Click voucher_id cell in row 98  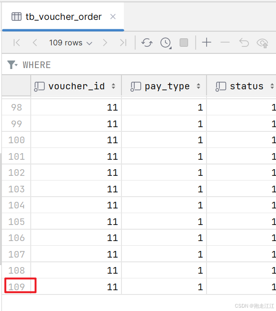point(76,107)
